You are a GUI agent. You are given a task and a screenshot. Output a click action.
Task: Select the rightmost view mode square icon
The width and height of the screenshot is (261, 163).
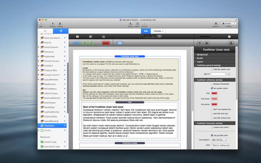(159, 36)
